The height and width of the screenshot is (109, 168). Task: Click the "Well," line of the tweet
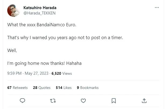12,50
